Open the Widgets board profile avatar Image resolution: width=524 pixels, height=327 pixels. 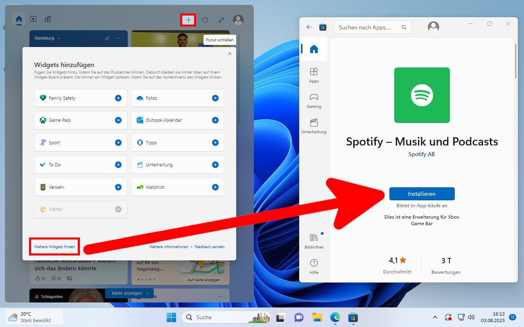click(238, 20)
